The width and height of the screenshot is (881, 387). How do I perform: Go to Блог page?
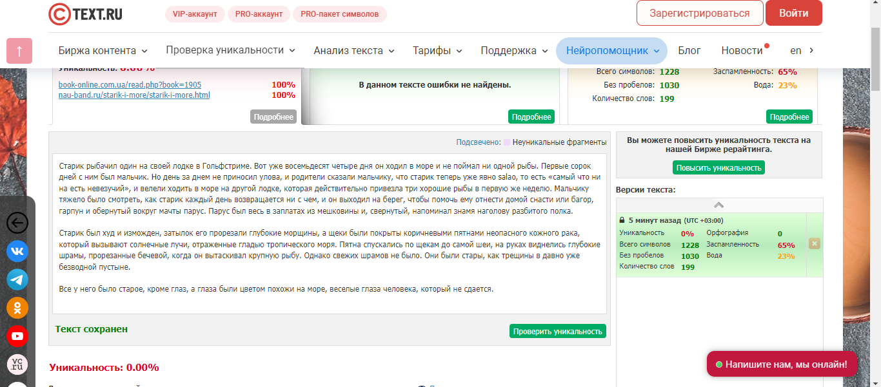tap(689, 50)
